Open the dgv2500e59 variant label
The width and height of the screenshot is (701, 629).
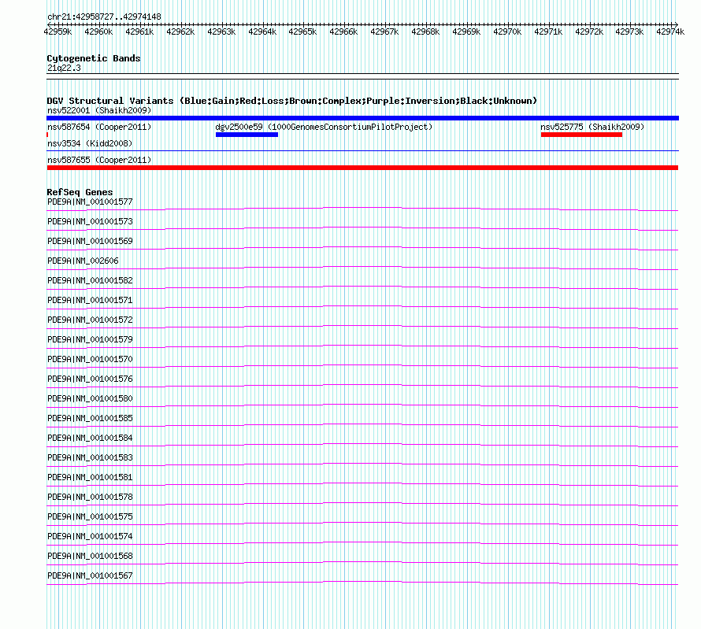pyautogui.click(x=324, y=127)
